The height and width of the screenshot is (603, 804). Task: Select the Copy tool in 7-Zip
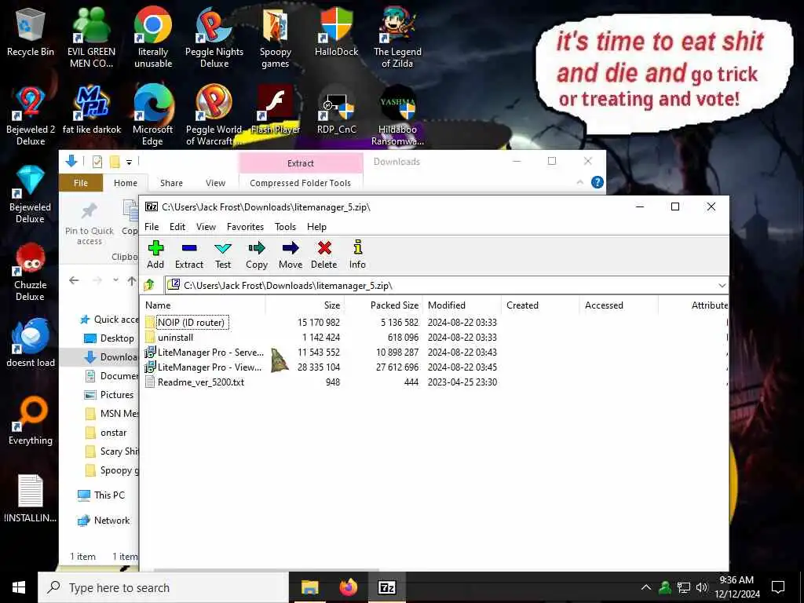[257, 254]
